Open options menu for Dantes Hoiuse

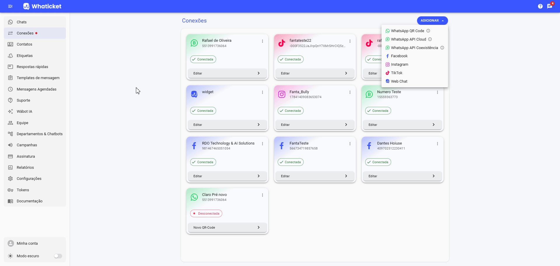[x=437, y=144]
